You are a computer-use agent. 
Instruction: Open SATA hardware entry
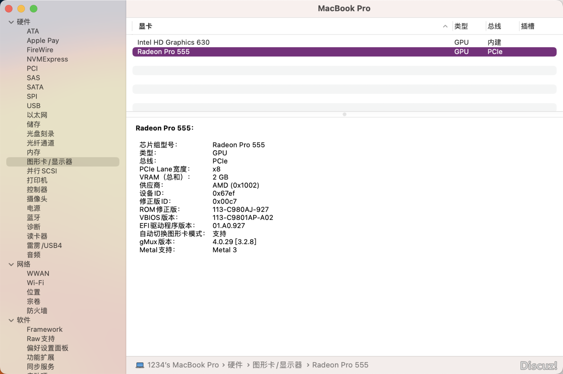click(x=35, y=87)
